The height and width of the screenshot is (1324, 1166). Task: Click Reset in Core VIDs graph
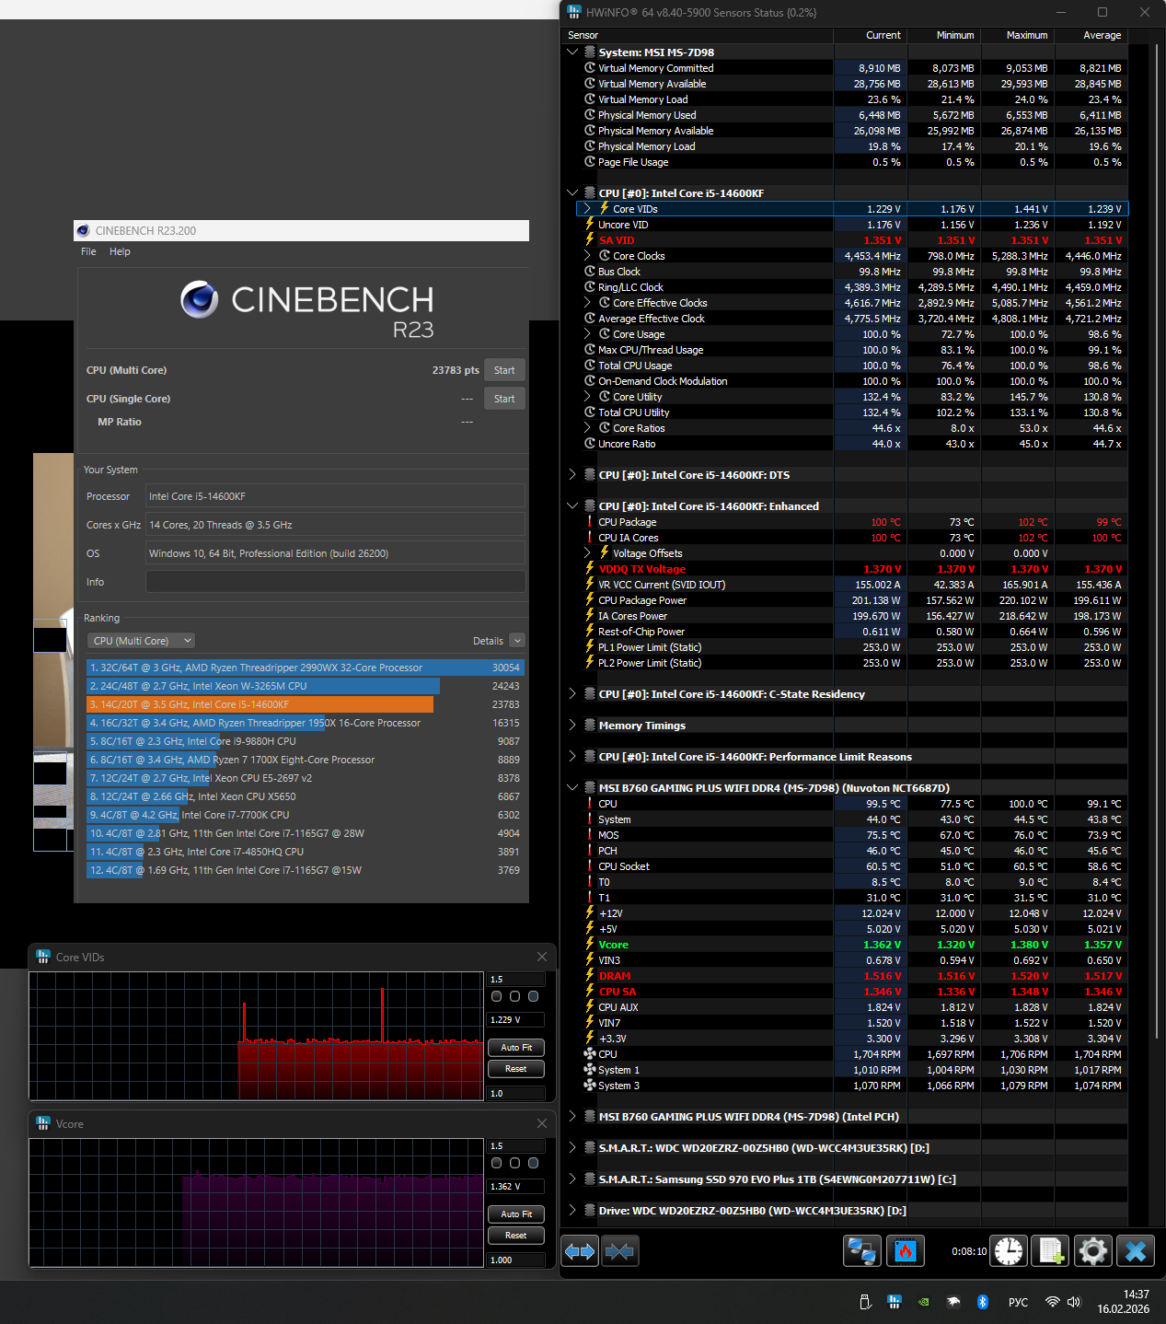click(x=516, y=1069)
